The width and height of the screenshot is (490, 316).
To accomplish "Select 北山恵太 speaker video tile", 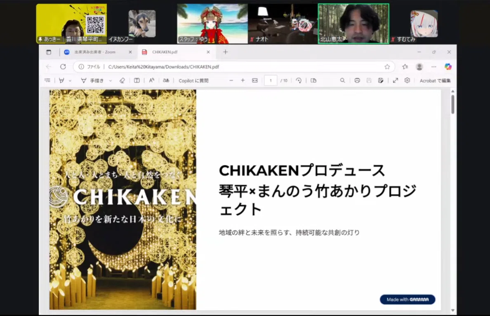I will tap(353, 24).
